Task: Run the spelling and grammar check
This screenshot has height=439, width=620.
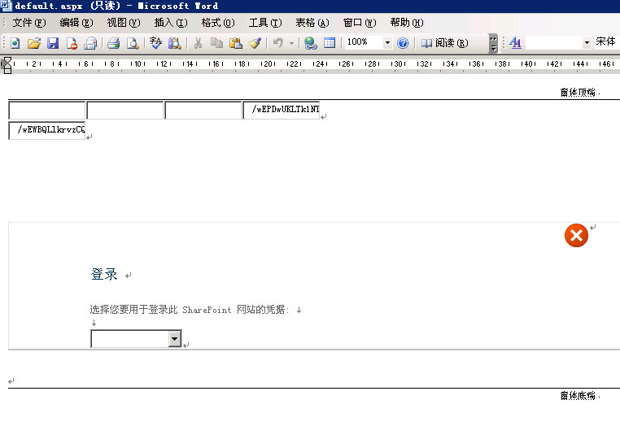Action: [155, 42]
